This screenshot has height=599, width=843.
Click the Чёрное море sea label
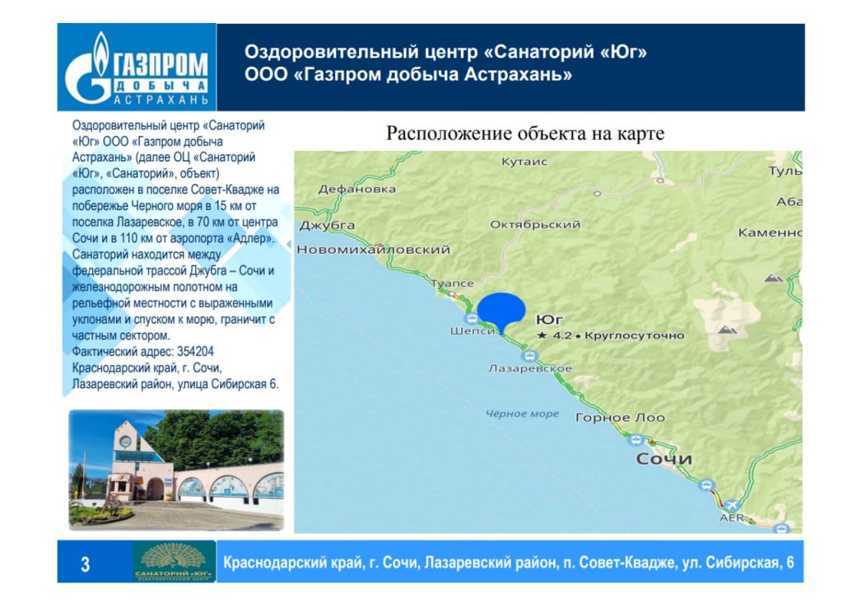tap(521, 414)
